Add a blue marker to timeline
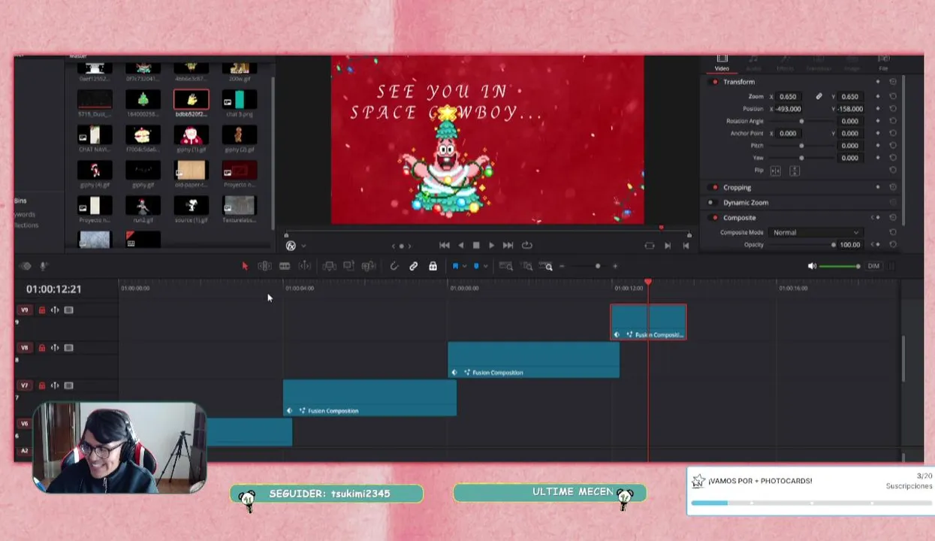Image resolution: width=935 pixels, height=541 pixels. (x=476, y=266)
